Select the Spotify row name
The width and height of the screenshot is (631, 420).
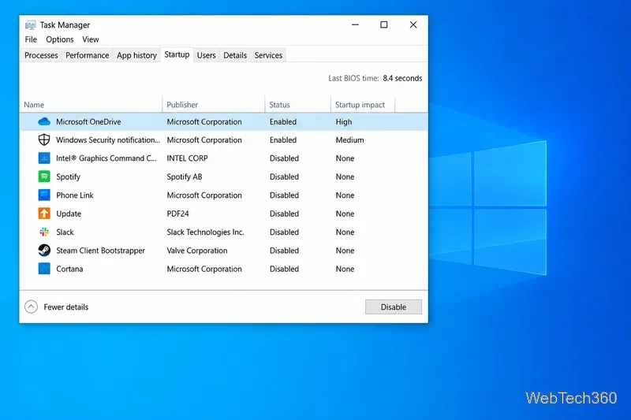pos(68,177)
